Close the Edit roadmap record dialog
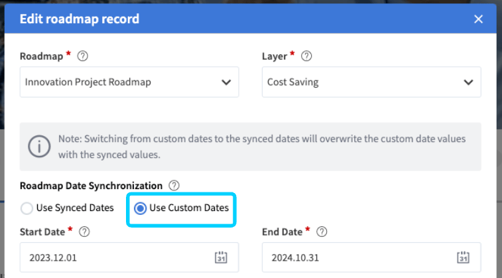Viewport: 502px width, 278px height. tap(478, 19)
